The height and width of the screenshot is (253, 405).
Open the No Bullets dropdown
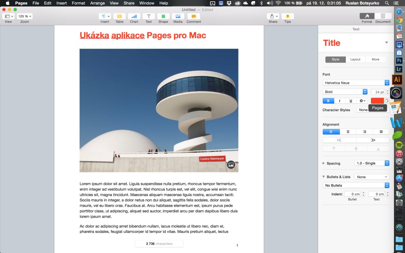pos(356,185)
